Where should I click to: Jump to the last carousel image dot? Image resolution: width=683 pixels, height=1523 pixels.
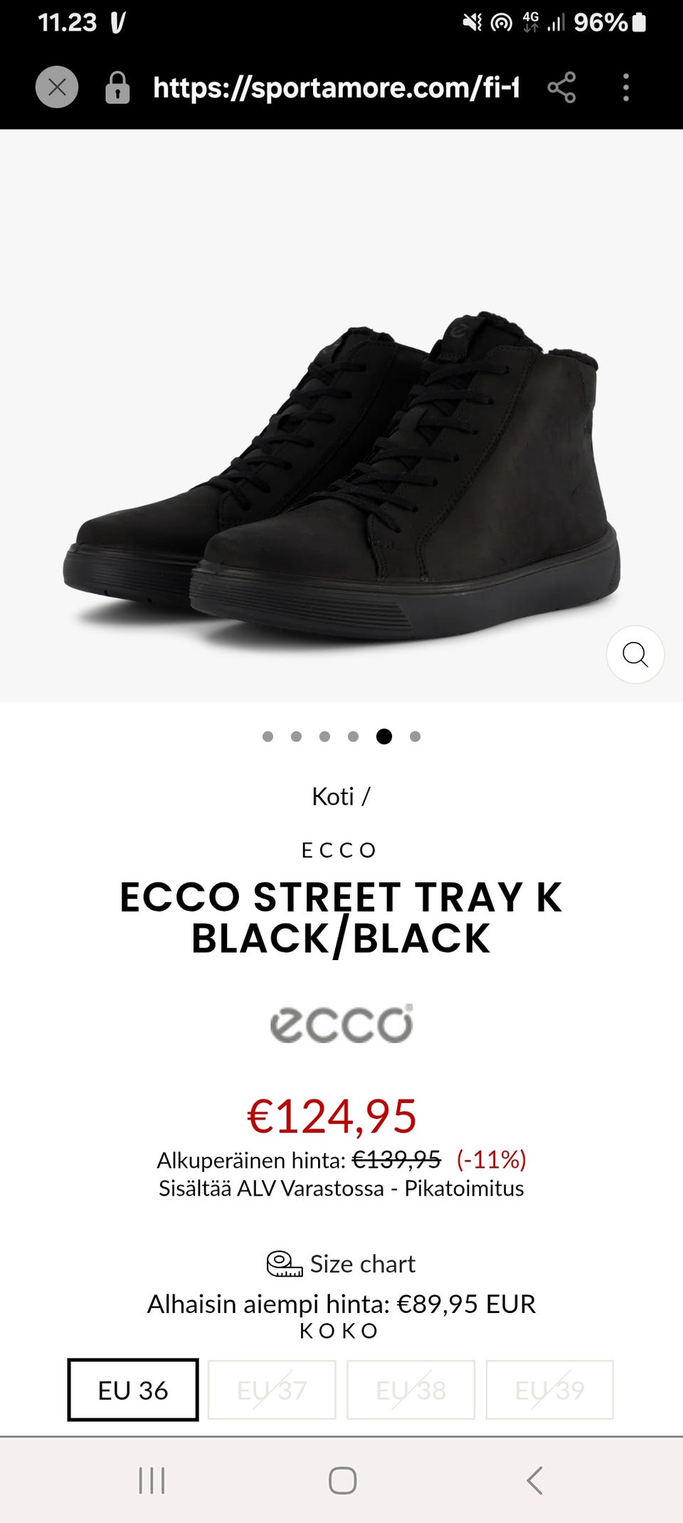coord(415,737)
